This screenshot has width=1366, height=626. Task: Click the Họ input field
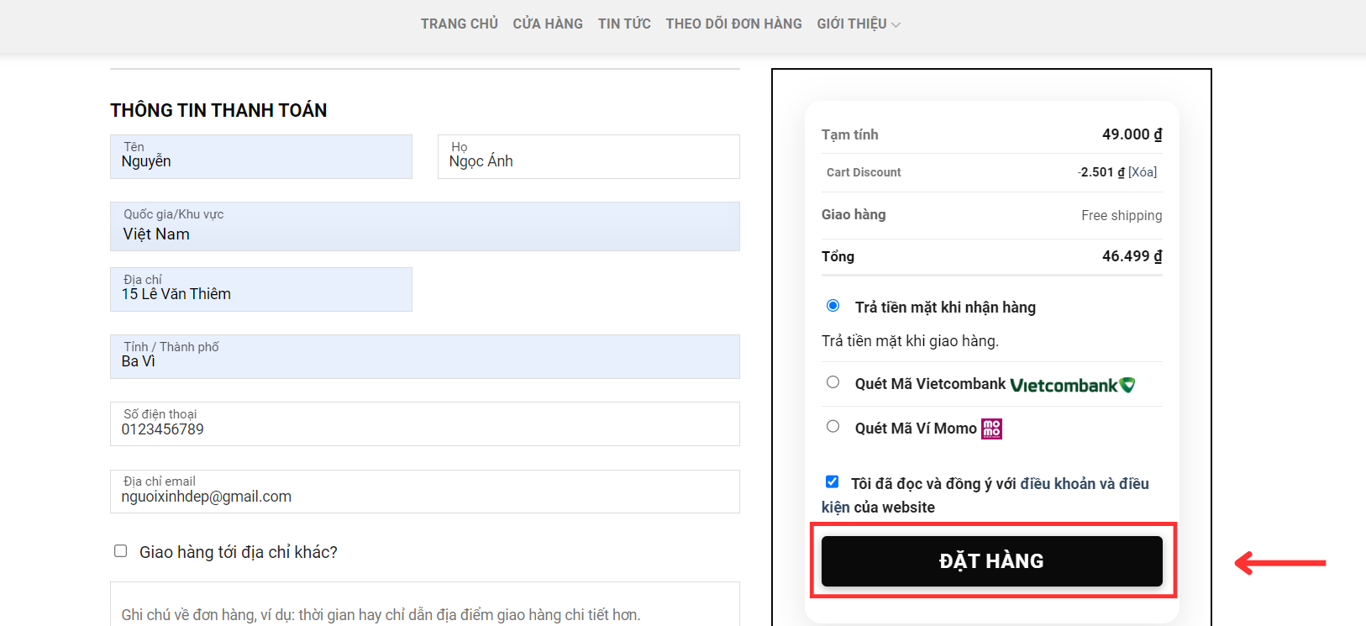click(x=589, y=156)
